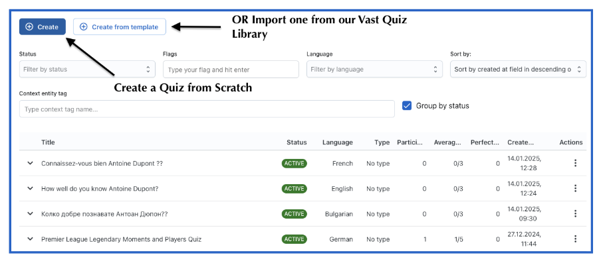
Task: Click the Language column header
Action: click(337, 142)
